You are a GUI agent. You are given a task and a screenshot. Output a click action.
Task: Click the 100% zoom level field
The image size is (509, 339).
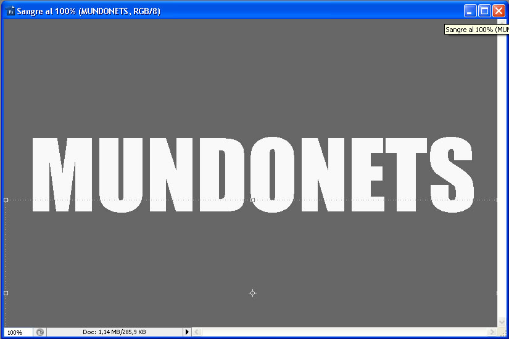click(x=18, y=332)
